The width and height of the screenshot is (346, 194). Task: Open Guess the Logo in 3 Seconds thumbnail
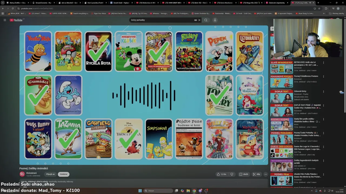(281, 151)
